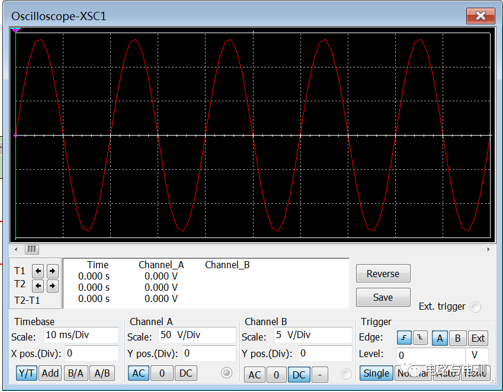
Task: Choose trigger source A
Action: 440,338
